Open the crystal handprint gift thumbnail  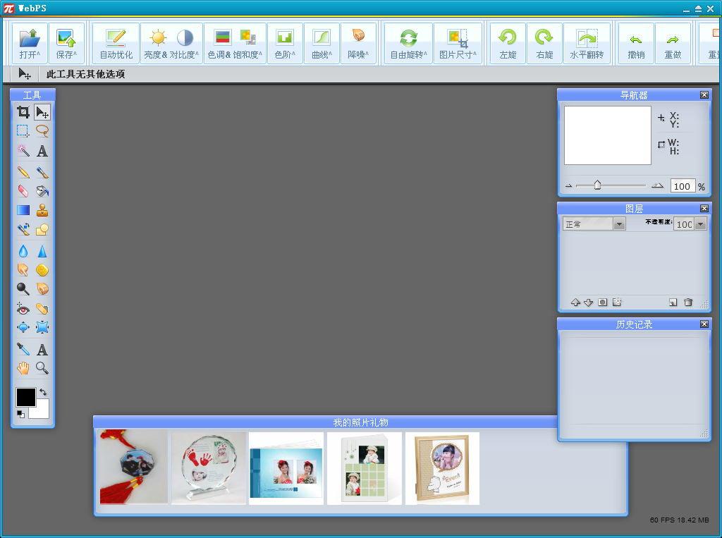click(x=209, y=468)
